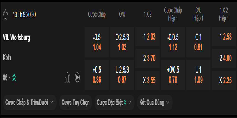The width and height of the screenshot is (237, 118).
Task: Select the -0.5 handicap odds 1.04
Action: 97,42
